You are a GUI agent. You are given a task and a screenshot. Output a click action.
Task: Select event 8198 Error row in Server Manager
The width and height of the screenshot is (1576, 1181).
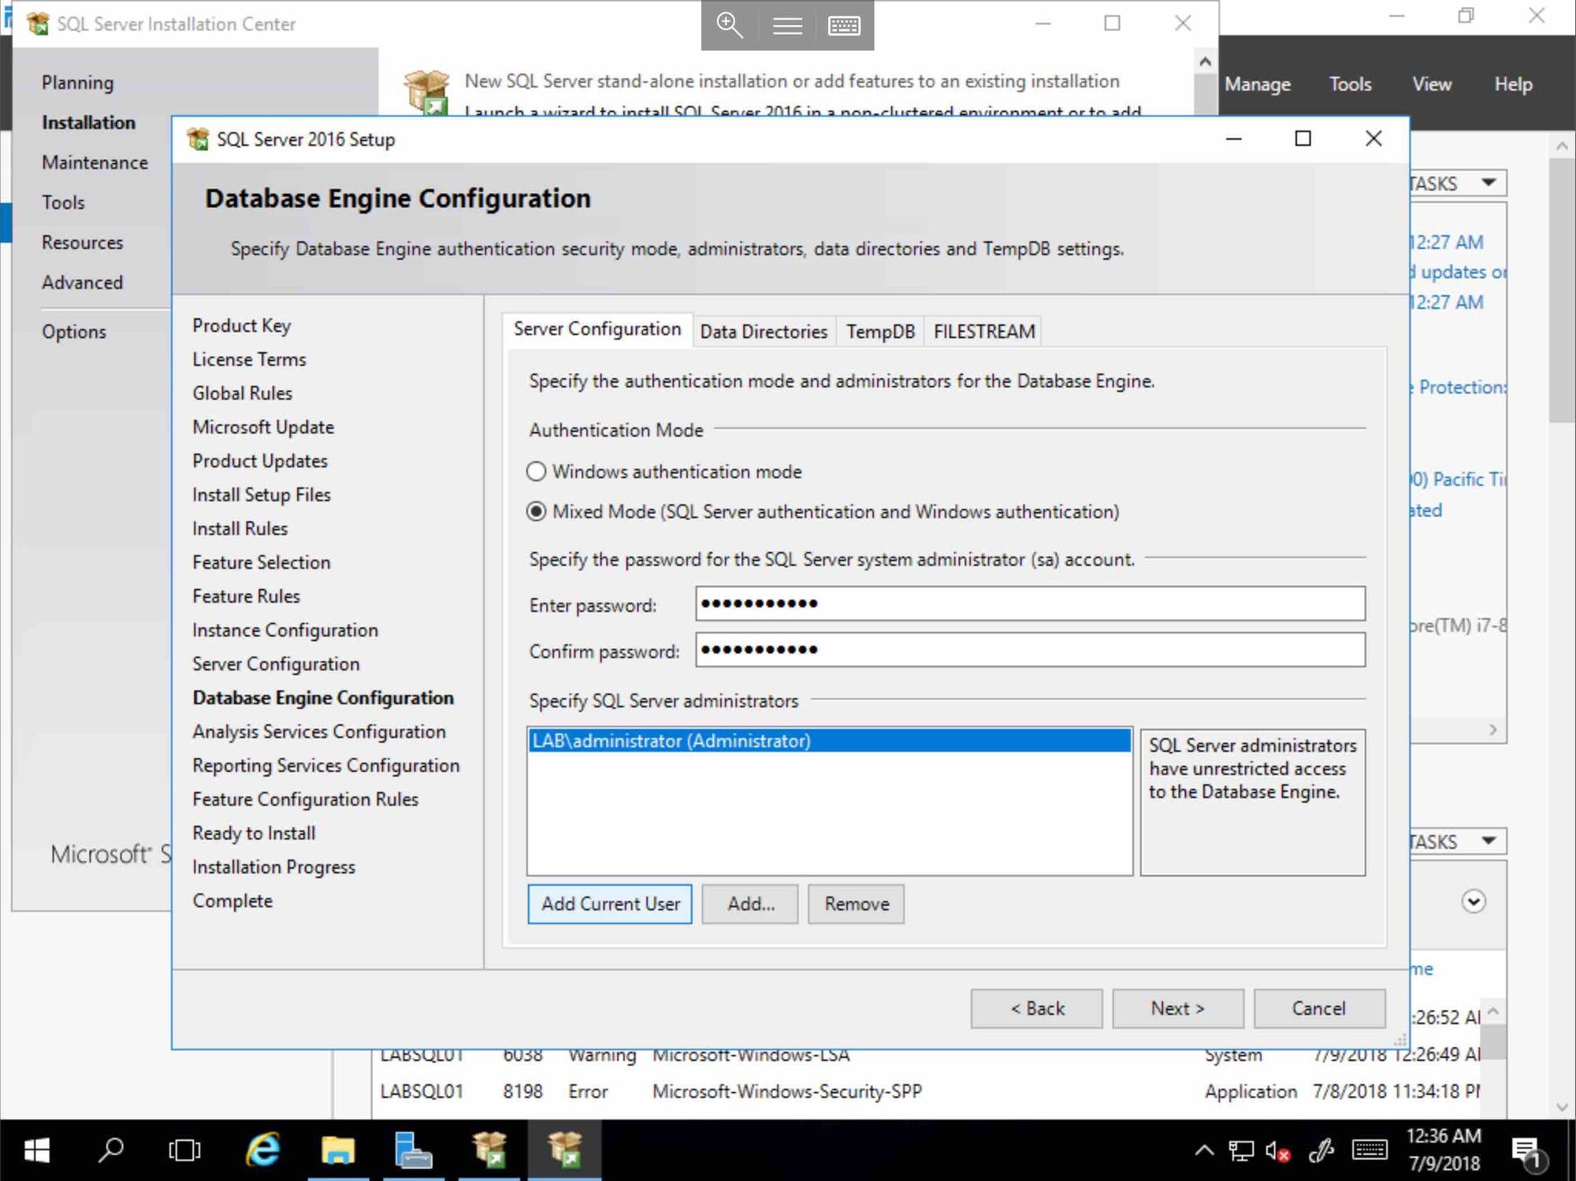pyautogui.click(x=926, y=1091)
